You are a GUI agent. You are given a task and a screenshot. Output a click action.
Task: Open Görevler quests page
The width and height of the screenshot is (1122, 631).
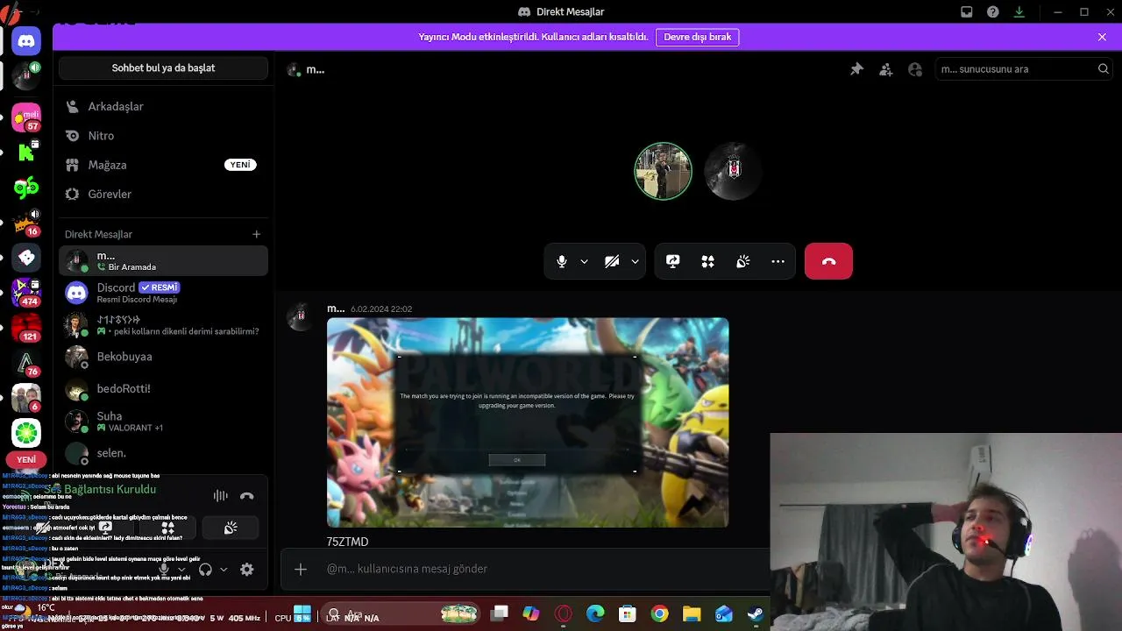click(x=163, y=194)
